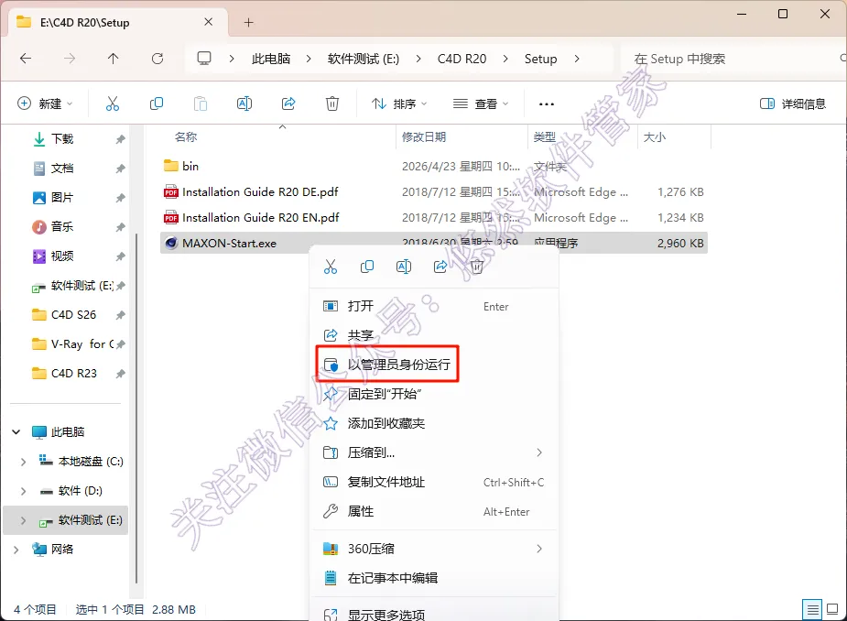Select 添加到收藏夹 in context menu
The width and height of the screenshot is (847, 621).
(434, 423)
